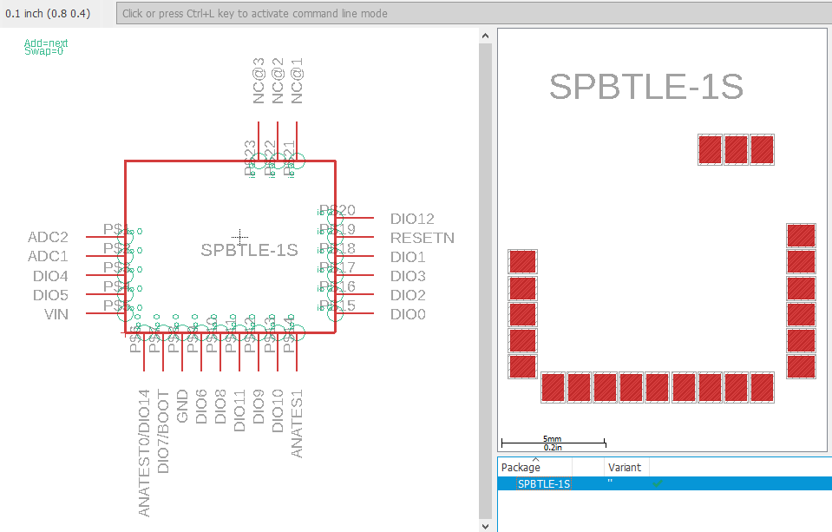This screenshot has width=832, height=532.
Task: Select the NC@3 pin label
Action: (x=259, y=81)
